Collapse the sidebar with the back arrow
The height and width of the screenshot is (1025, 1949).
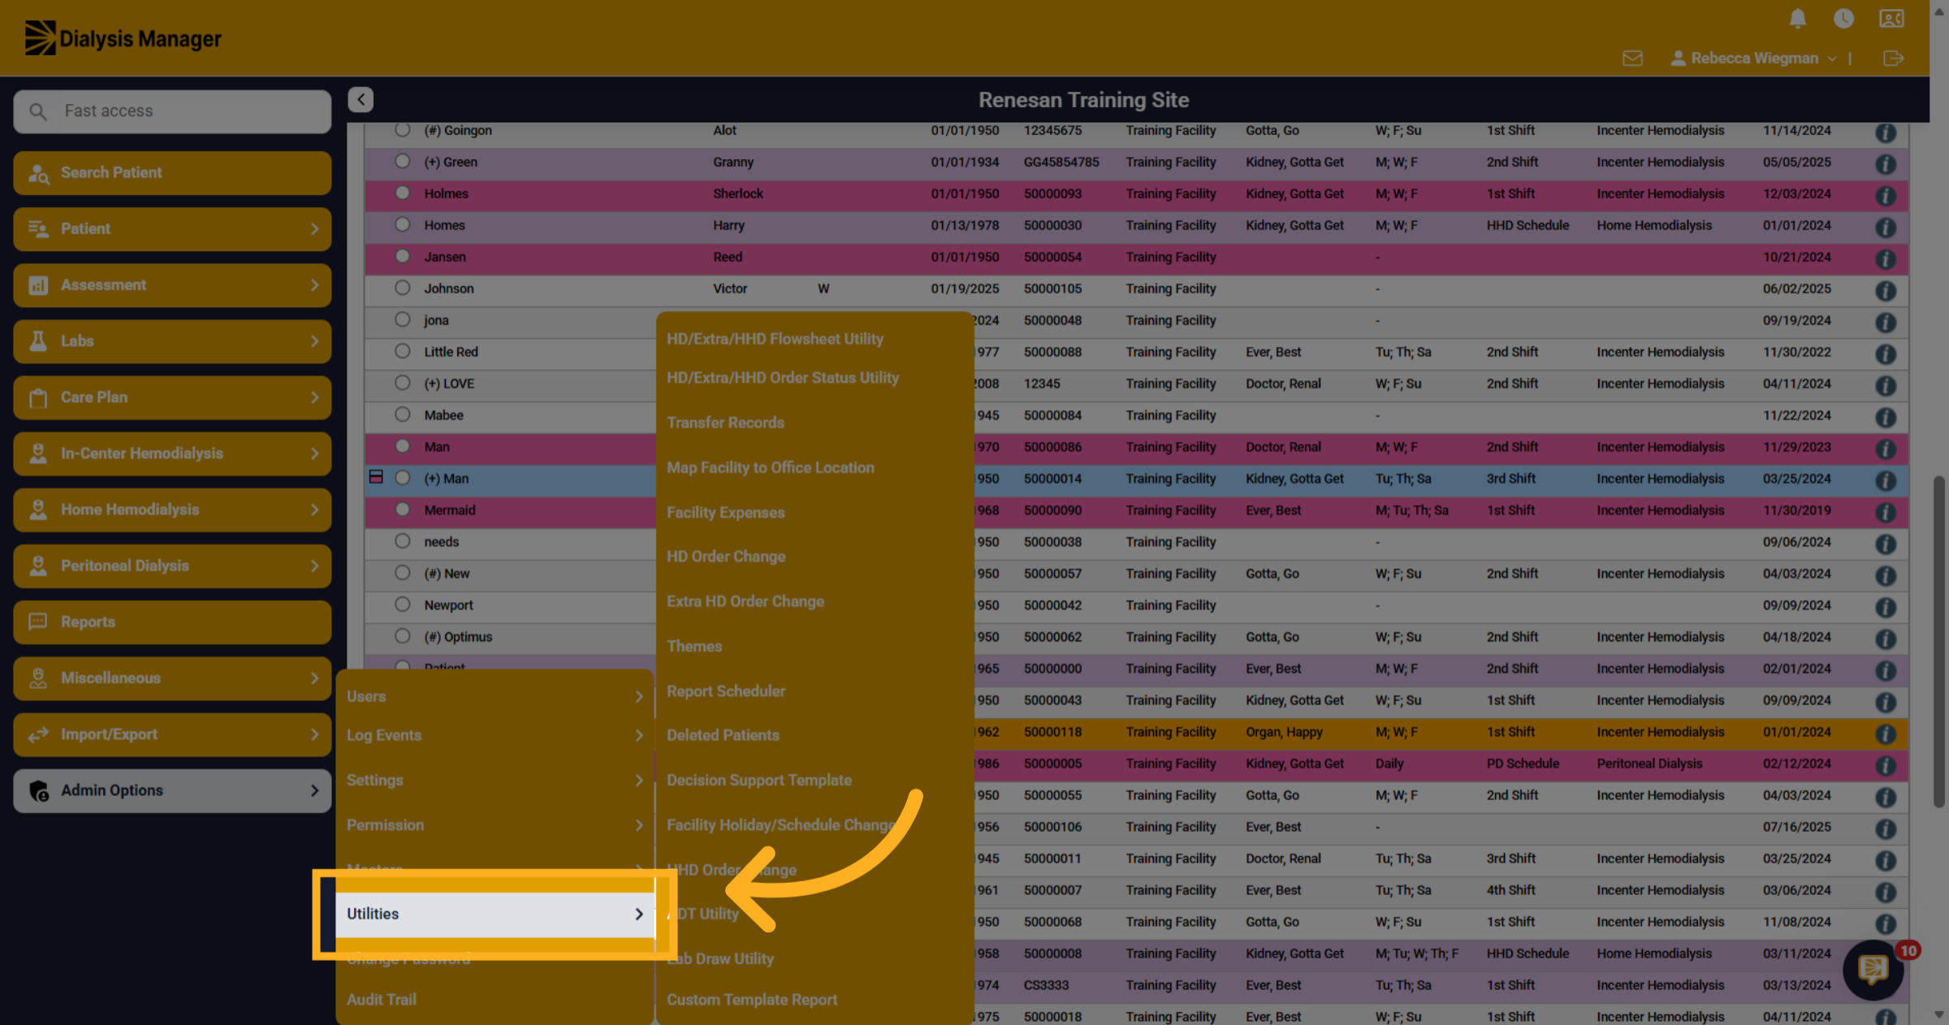pyautogui.click(x=361, y=99)
